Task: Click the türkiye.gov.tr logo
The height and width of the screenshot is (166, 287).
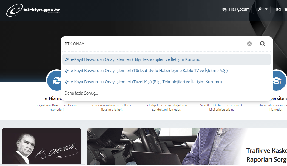Action: [x=33, y=10]
